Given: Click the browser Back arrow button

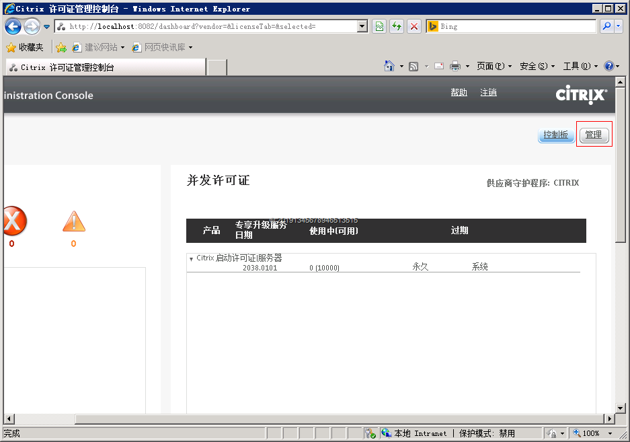Looking at the screenshot, I should (x=13, y=27).
